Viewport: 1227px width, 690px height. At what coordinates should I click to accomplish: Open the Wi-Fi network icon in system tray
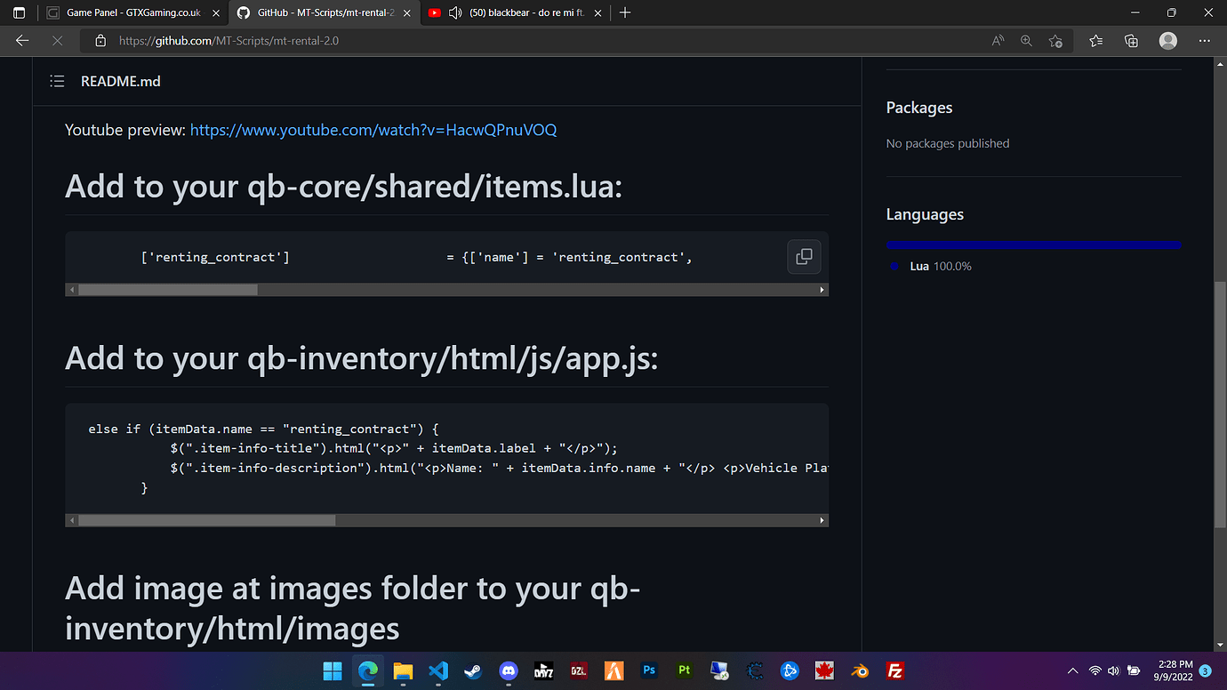[1095, 670]
